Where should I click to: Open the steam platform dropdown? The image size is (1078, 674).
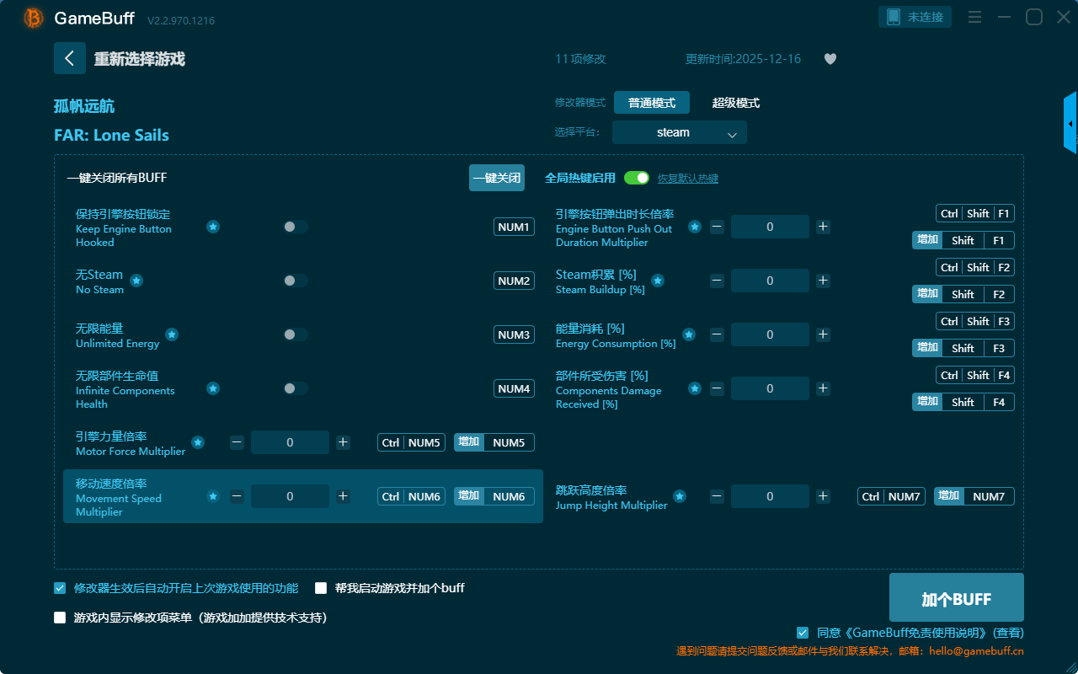pyautogui.click(x=679, y=132)
